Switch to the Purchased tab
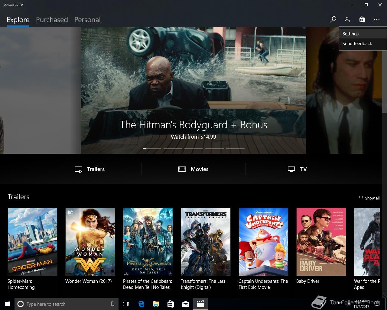The image size is (387, 310). (52, 20)
